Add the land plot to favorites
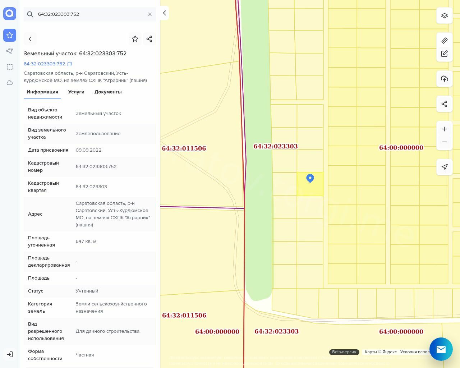The image size is (460, 368). tap(135, 39)
